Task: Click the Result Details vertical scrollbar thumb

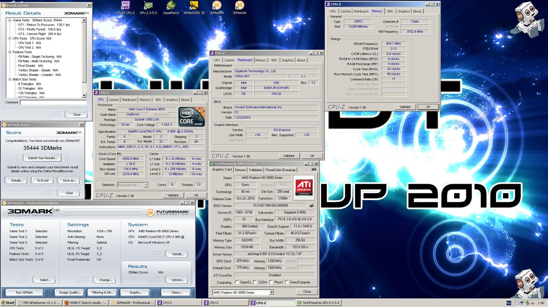Action: point(84,52)
